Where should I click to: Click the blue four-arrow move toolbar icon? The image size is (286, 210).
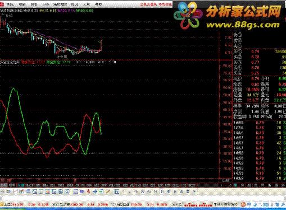(95, 192)
